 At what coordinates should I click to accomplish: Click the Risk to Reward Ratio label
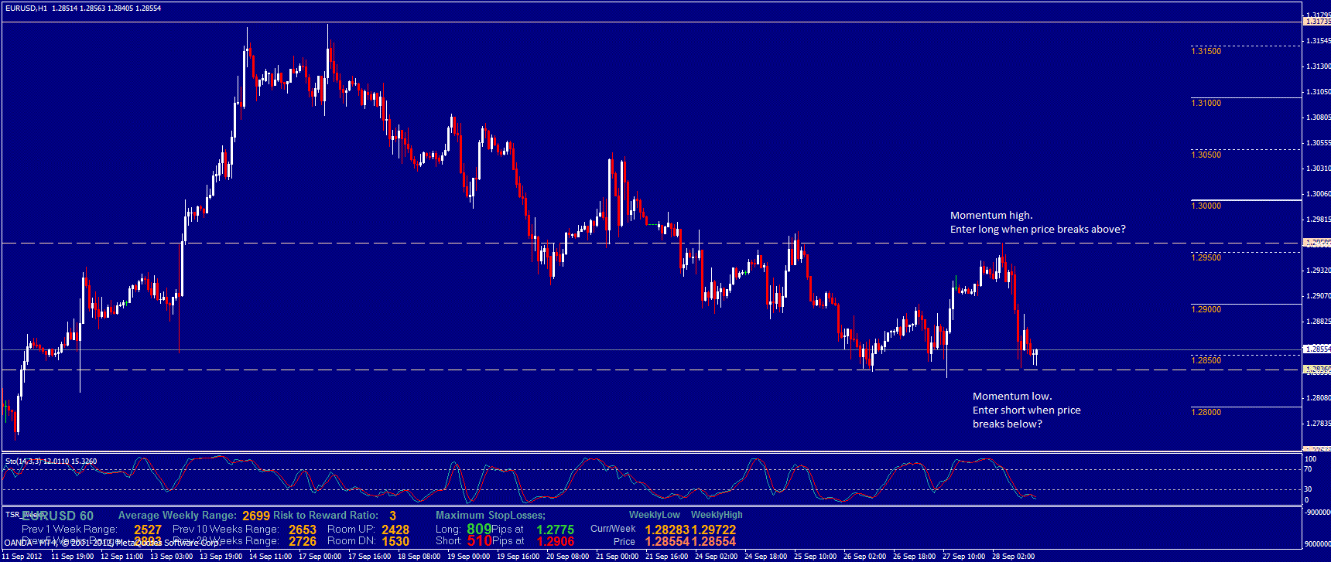coord(326,516)
